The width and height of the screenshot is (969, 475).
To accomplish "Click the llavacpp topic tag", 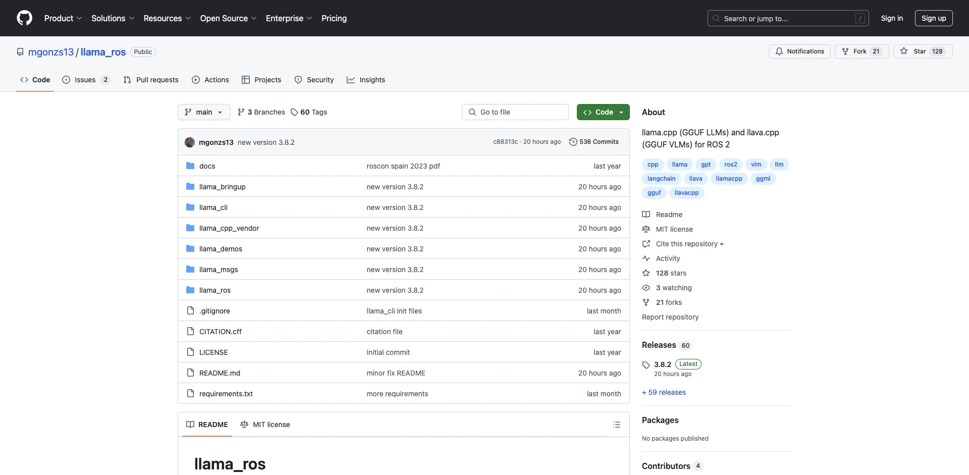I will (686, 193).
